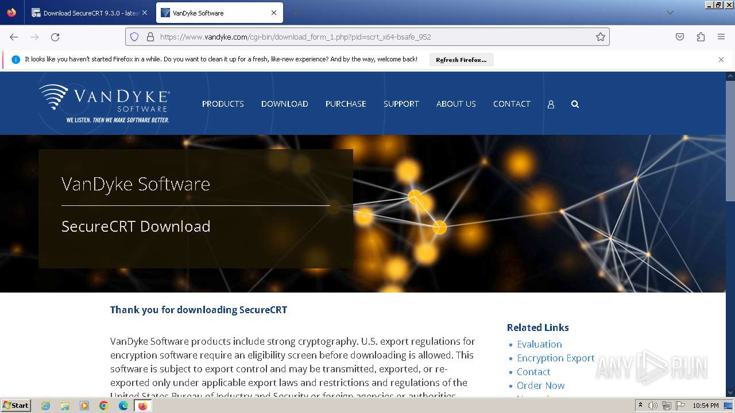Viewport: 735px width, 413px height.
Task: Open the ABOUT US menu
Action: click(456, 104)
